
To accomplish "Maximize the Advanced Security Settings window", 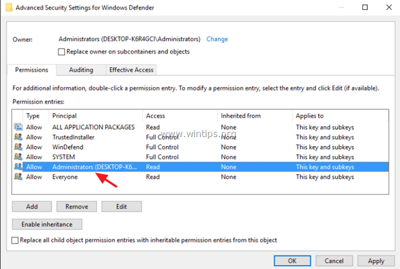I will tap(365, 7).
